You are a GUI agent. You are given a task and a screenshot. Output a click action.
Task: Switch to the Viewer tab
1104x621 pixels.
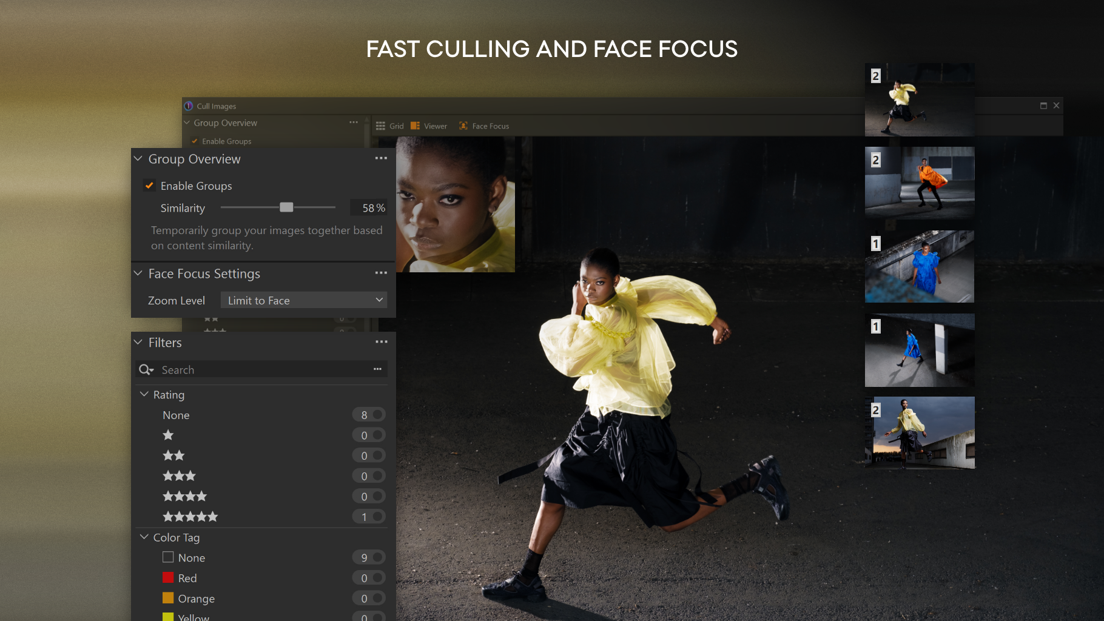coord(429,126)
